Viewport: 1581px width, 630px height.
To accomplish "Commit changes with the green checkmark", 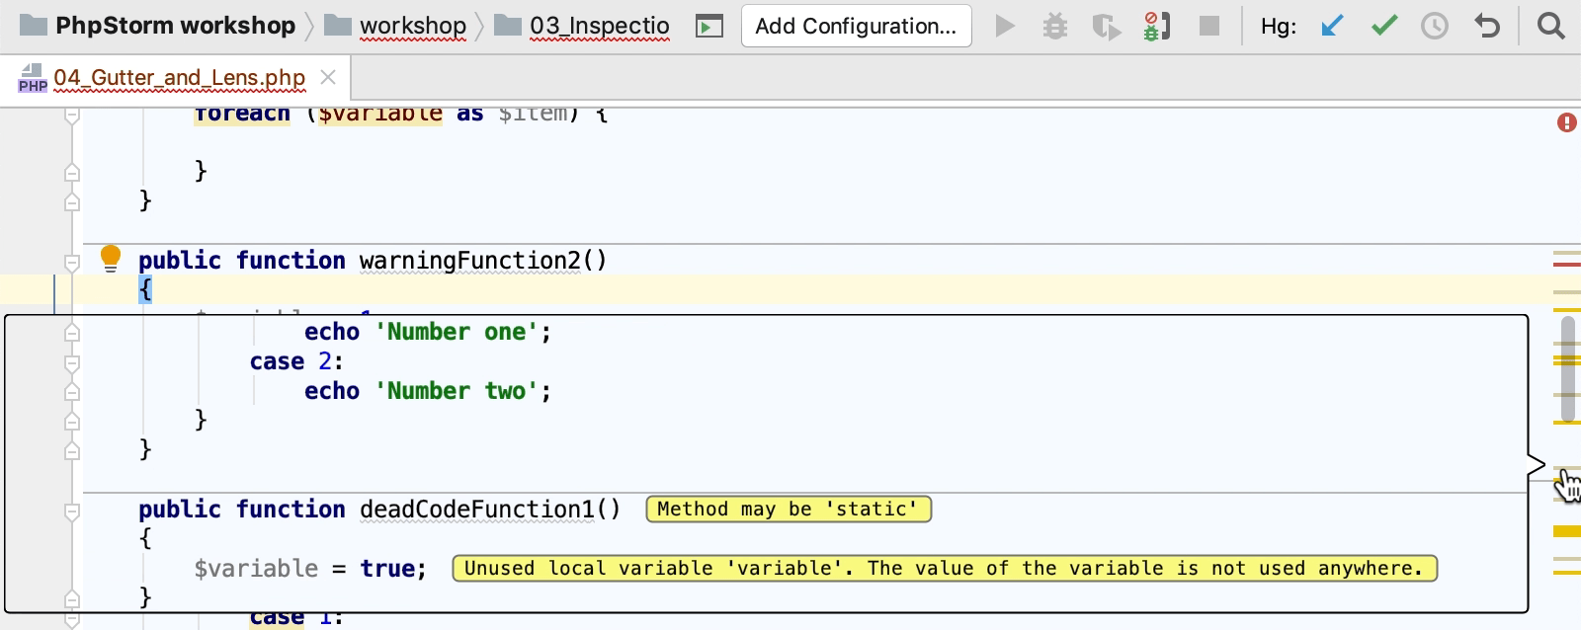I will click(x=1384, y=26).
